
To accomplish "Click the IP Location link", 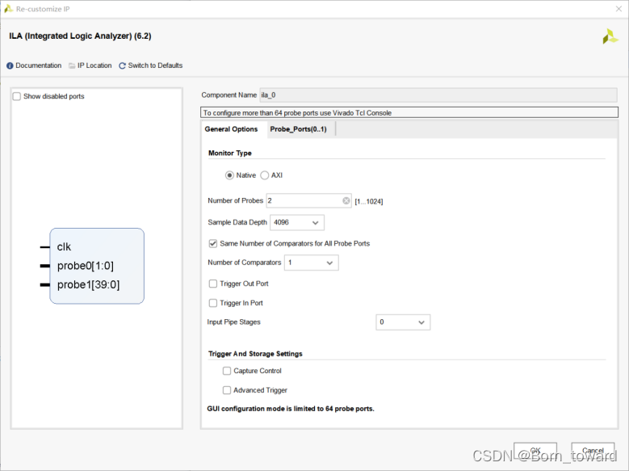I will pyautogui.click(x=94, y=65).
